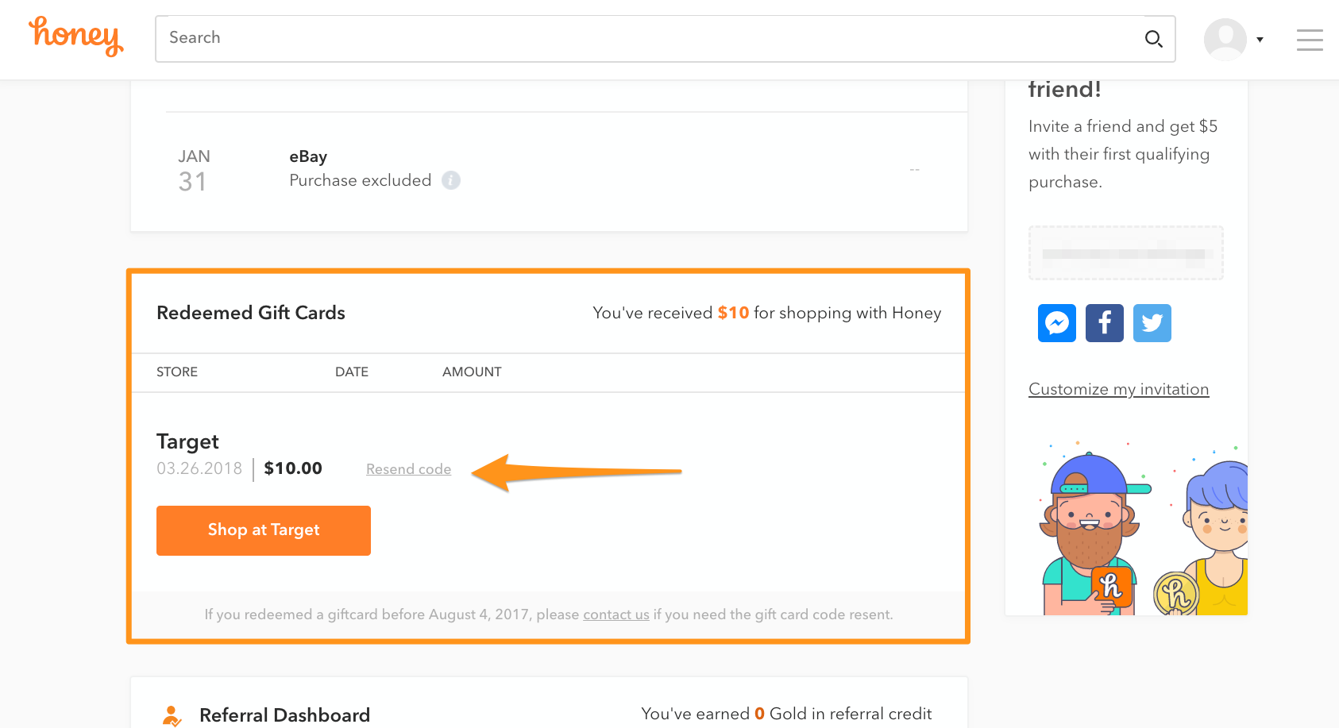Share invitation via Twitter icon
This screenshot has height=728, width=1339.
point(1152,323)
